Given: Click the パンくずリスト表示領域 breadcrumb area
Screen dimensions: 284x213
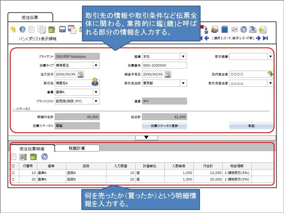Looking at the screenshot, I should 38,39.
